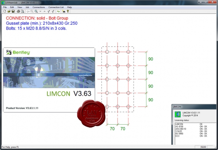Save the job with the floppy disk icon
218x150 pixels.
pos(13,11)
